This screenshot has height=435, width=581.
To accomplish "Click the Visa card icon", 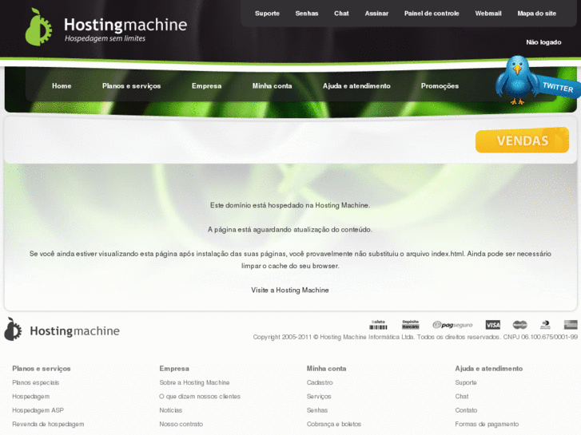I will (x=493, y=325).
